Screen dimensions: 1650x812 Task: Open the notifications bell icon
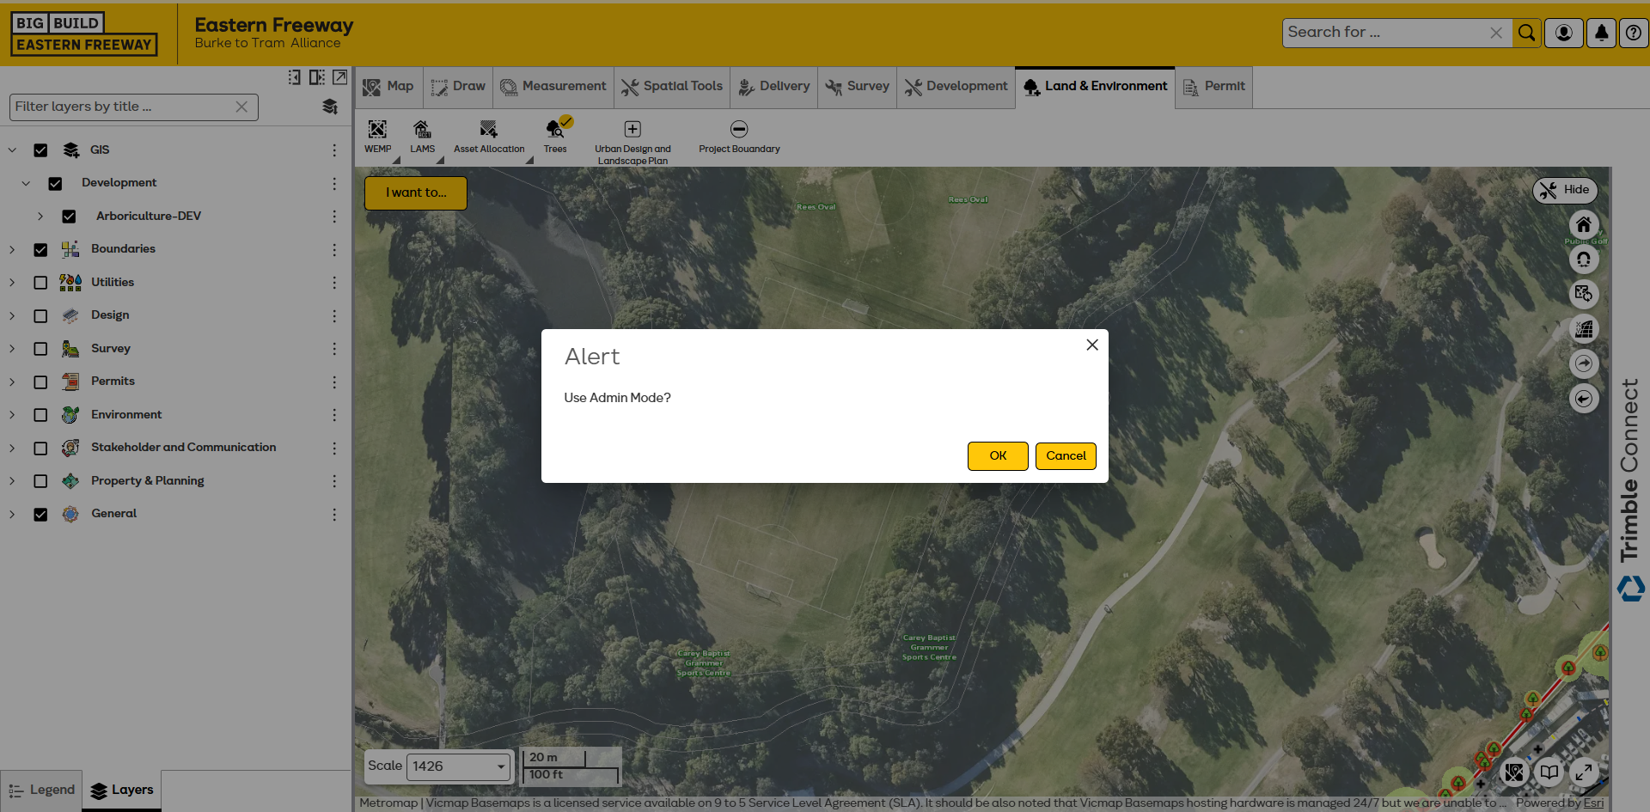[x=1601, y=33]
